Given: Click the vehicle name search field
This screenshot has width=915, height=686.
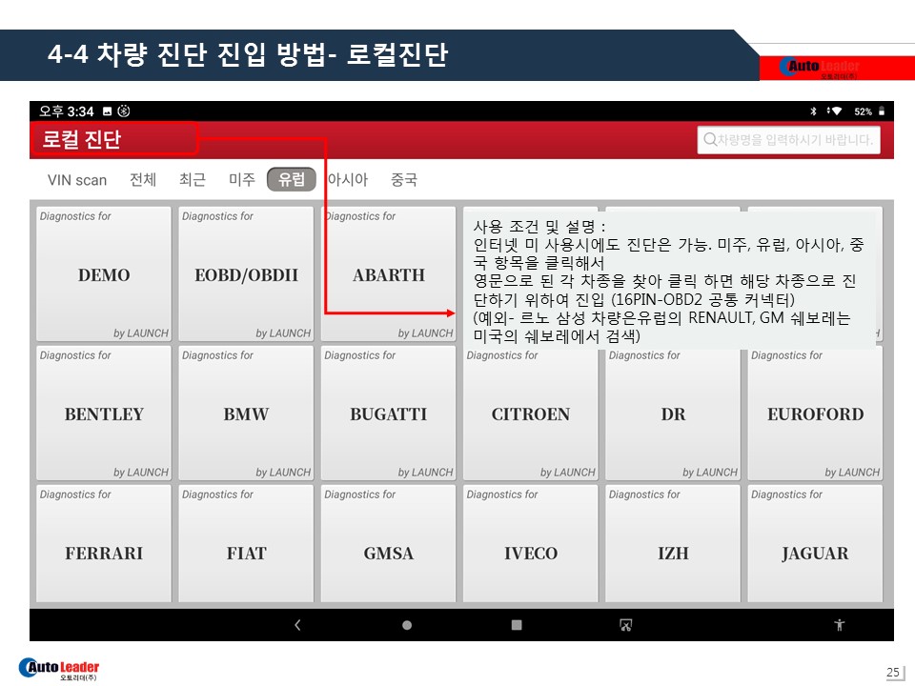Looking at the screenshot, I should point(788,139).
